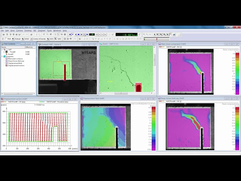
Task: Click the Locked HAP frame window title
Action: click(x=51, y=44)
